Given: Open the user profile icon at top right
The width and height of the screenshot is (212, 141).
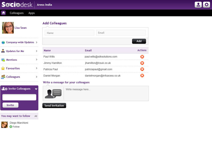Looking at the screenshot, I should pos(198,5).
